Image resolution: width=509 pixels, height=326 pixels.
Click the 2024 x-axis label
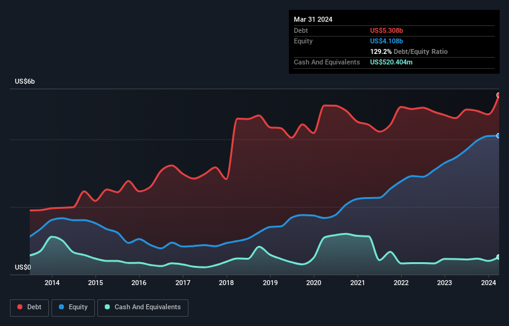tap(488, 283)
